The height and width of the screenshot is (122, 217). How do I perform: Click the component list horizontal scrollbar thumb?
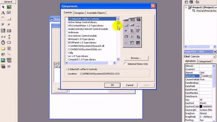click(x=88, y=63)
